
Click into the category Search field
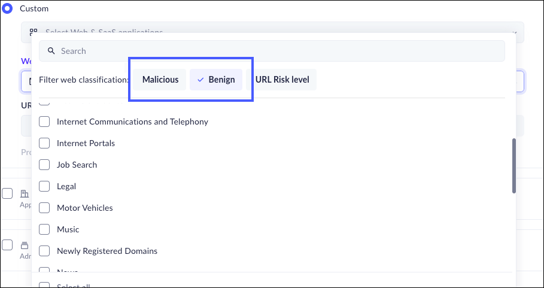pyautogui.click(x=275, y=51)
